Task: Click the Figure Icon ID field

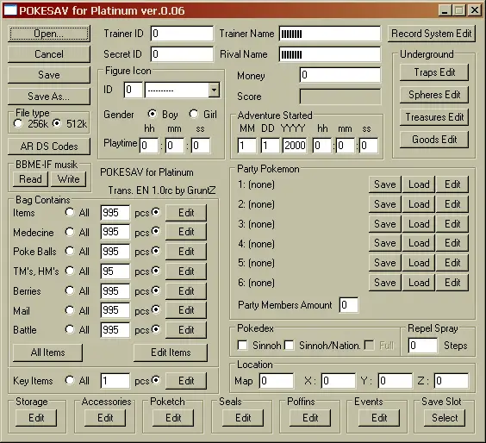Action: coord(134,90)
